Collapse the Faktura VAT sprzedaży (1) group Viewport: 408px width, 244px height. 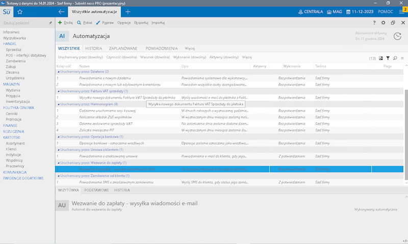pos(59,91)
